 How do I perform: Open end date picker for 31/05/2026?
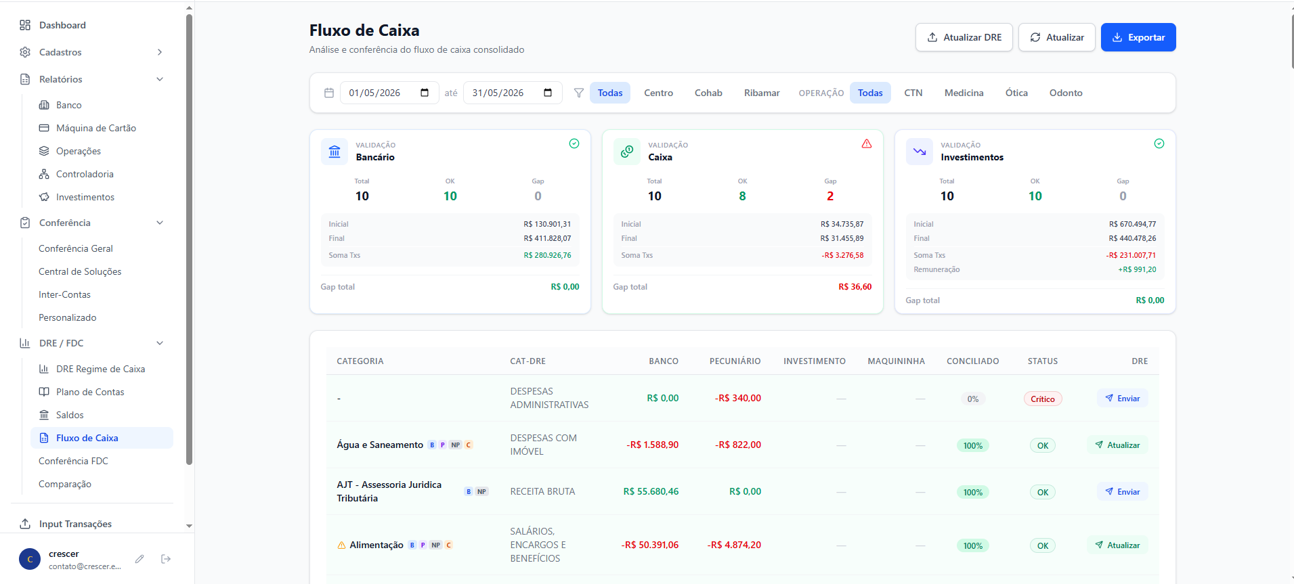[x=548, y=93]
